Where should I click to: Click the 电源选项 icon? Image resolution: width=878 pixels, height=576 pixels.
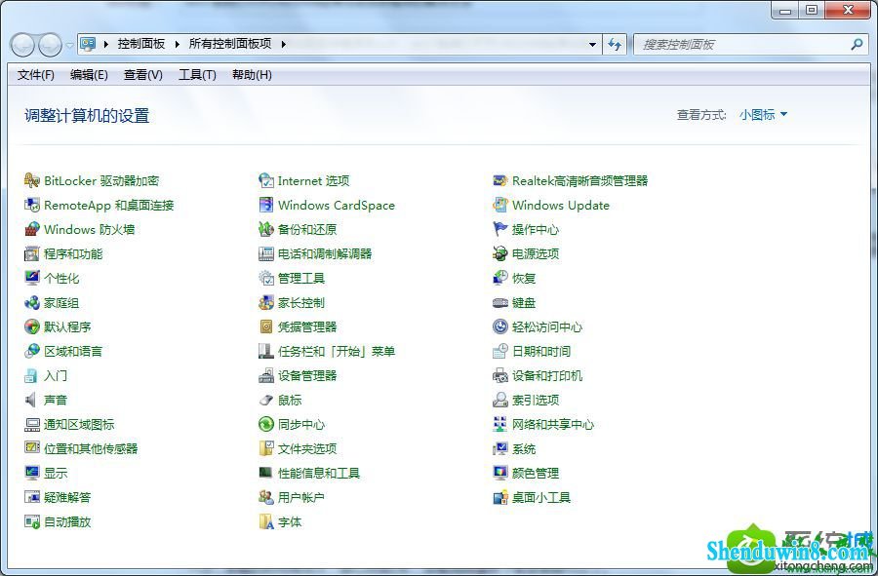click(500, 253)
